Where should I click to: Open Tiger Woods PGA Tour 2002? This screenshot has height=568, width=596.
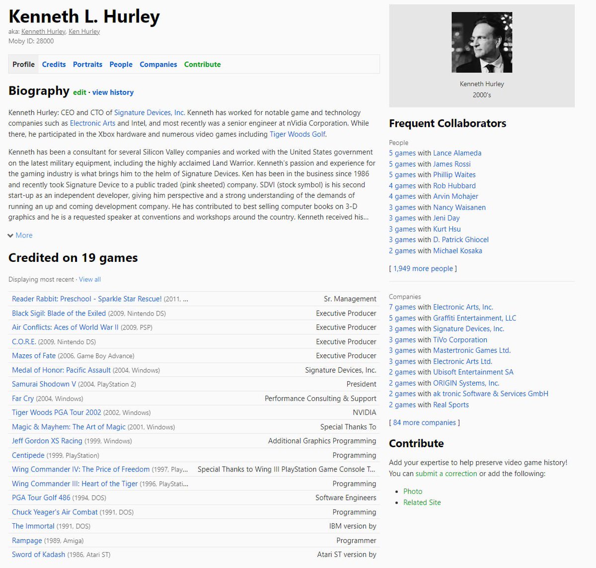57,412
